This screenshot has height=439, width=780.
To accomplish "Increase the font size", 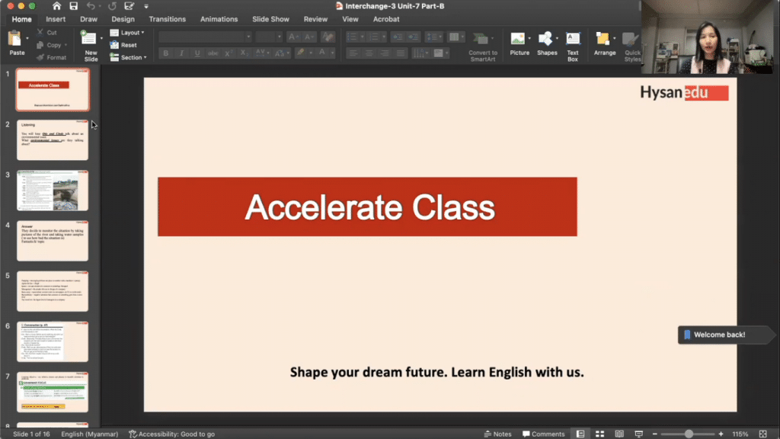I will point(293,37).
